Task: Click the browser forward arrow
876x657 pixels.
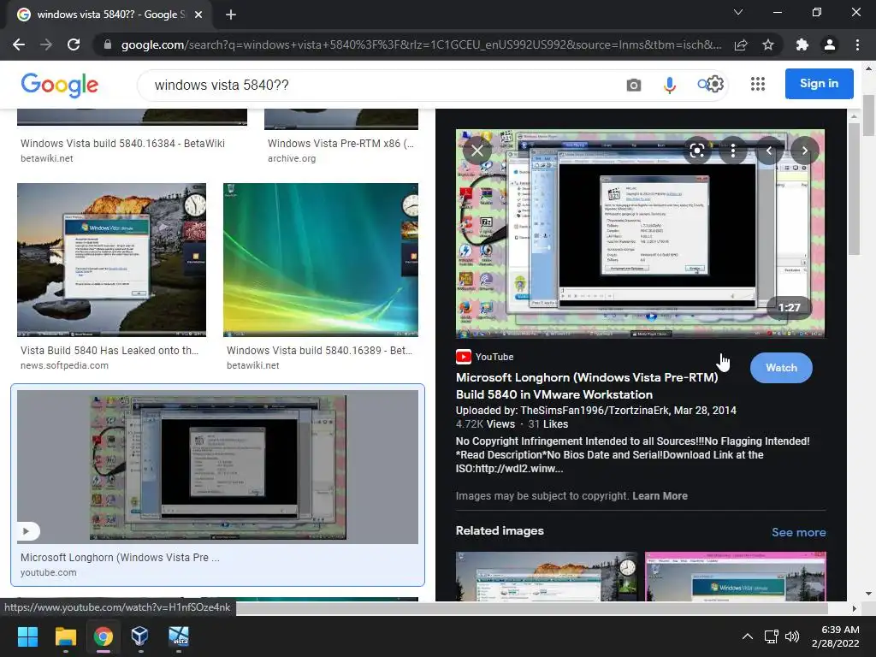Action: 46,44
